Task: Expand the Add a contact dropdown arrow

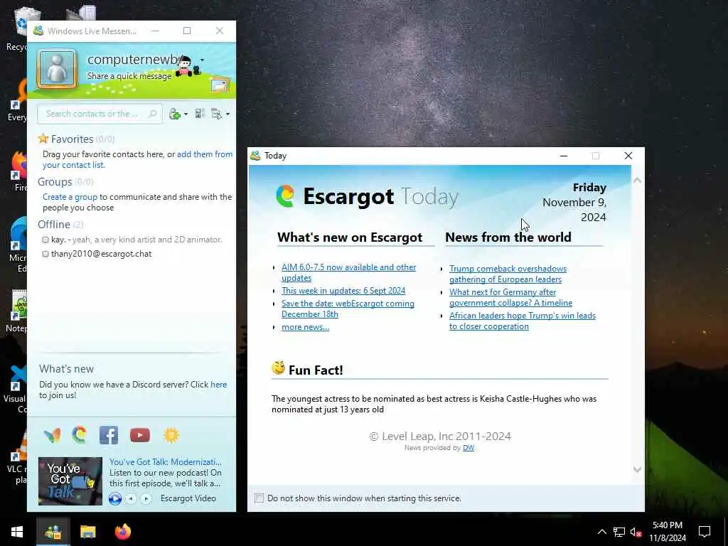Action: click(x=186, y=114)
